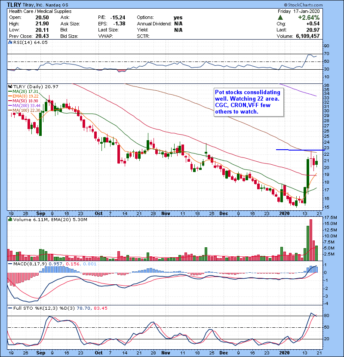Viewport: 344px width, 357px height.
Task: Select the MACD histogram value 0.801
Action: [x=90, y=264]
